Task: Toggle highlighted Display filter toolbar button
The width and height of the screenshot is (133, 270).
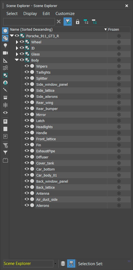Action: pos(68,22)
